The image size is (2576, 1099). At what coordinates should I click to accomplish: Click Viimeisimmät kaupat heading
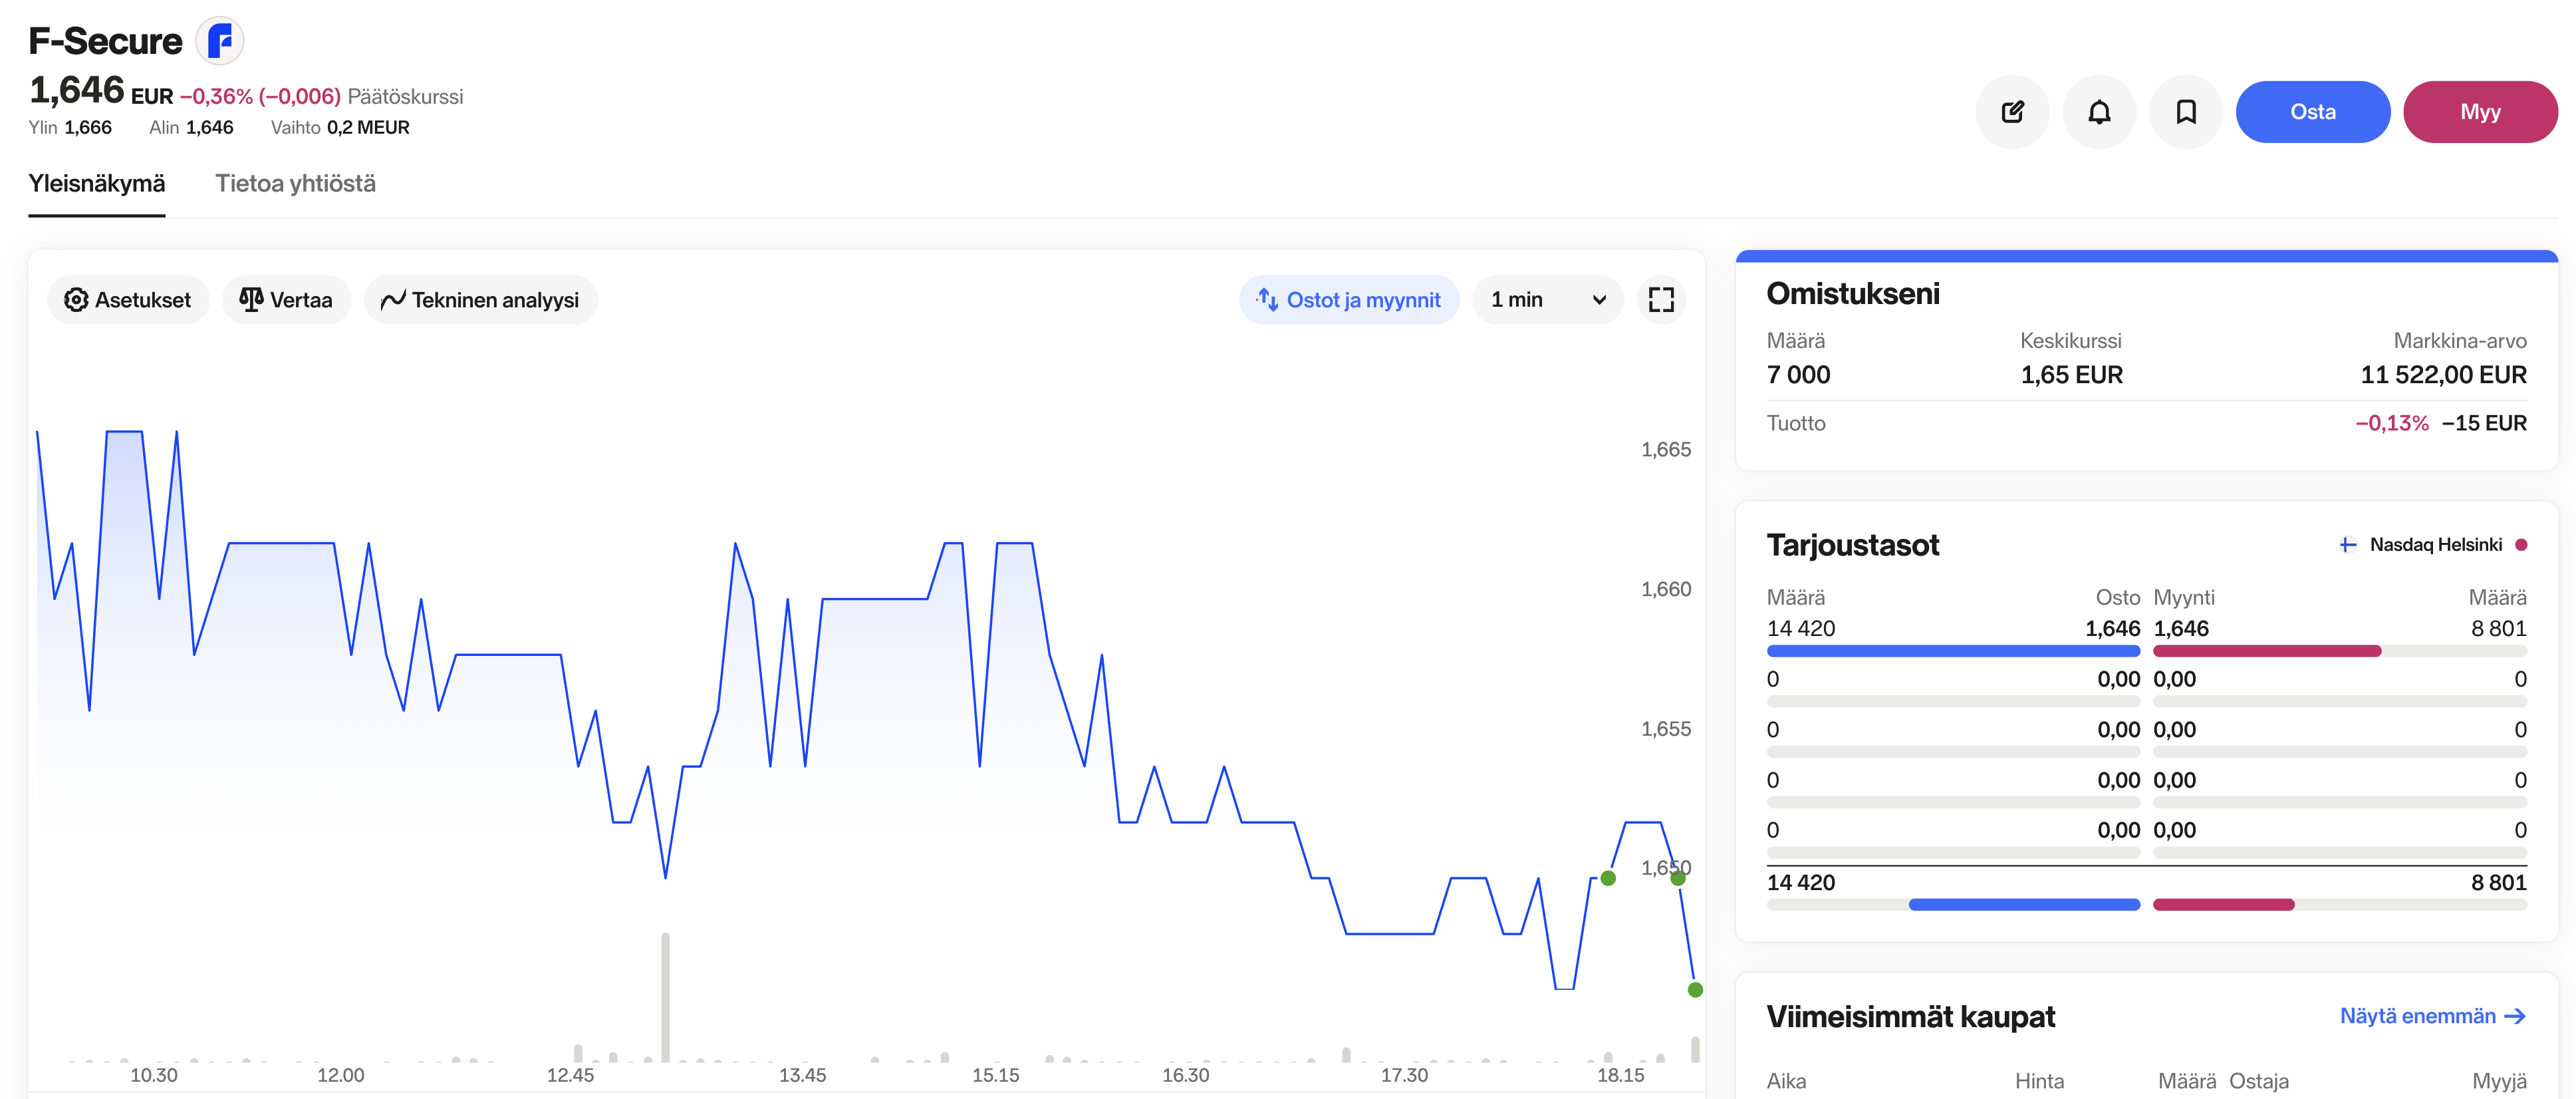coord(1910,1017)
